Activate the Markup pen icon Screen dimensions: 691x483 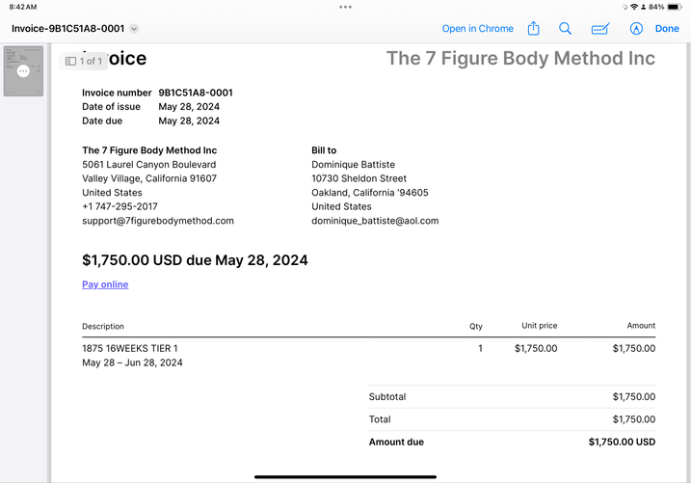636,29
